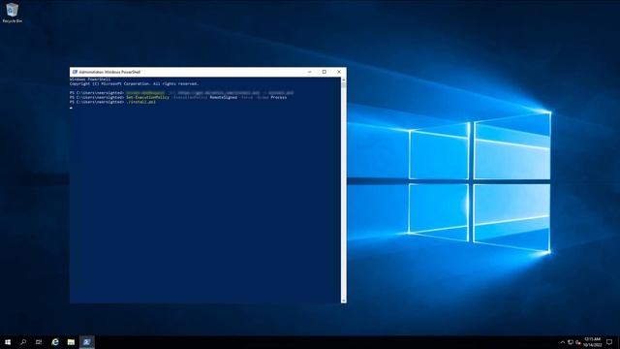
Task: Click the ./install.ps1 command text
Action: tap(140, 102)
